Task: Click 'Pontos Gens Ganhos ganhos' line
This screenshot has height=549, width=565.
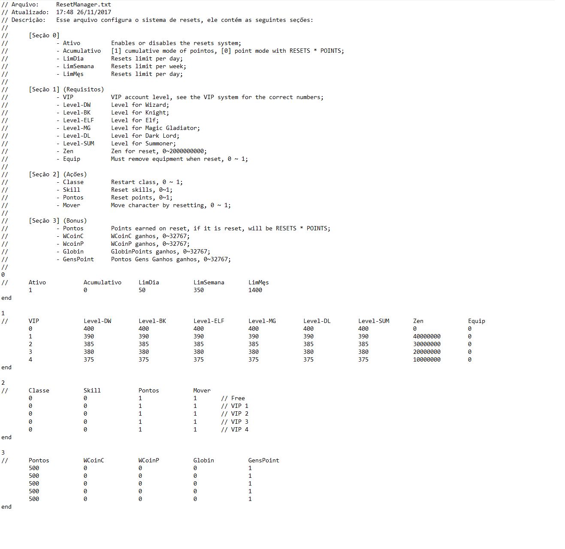Action: coord(171,259)
